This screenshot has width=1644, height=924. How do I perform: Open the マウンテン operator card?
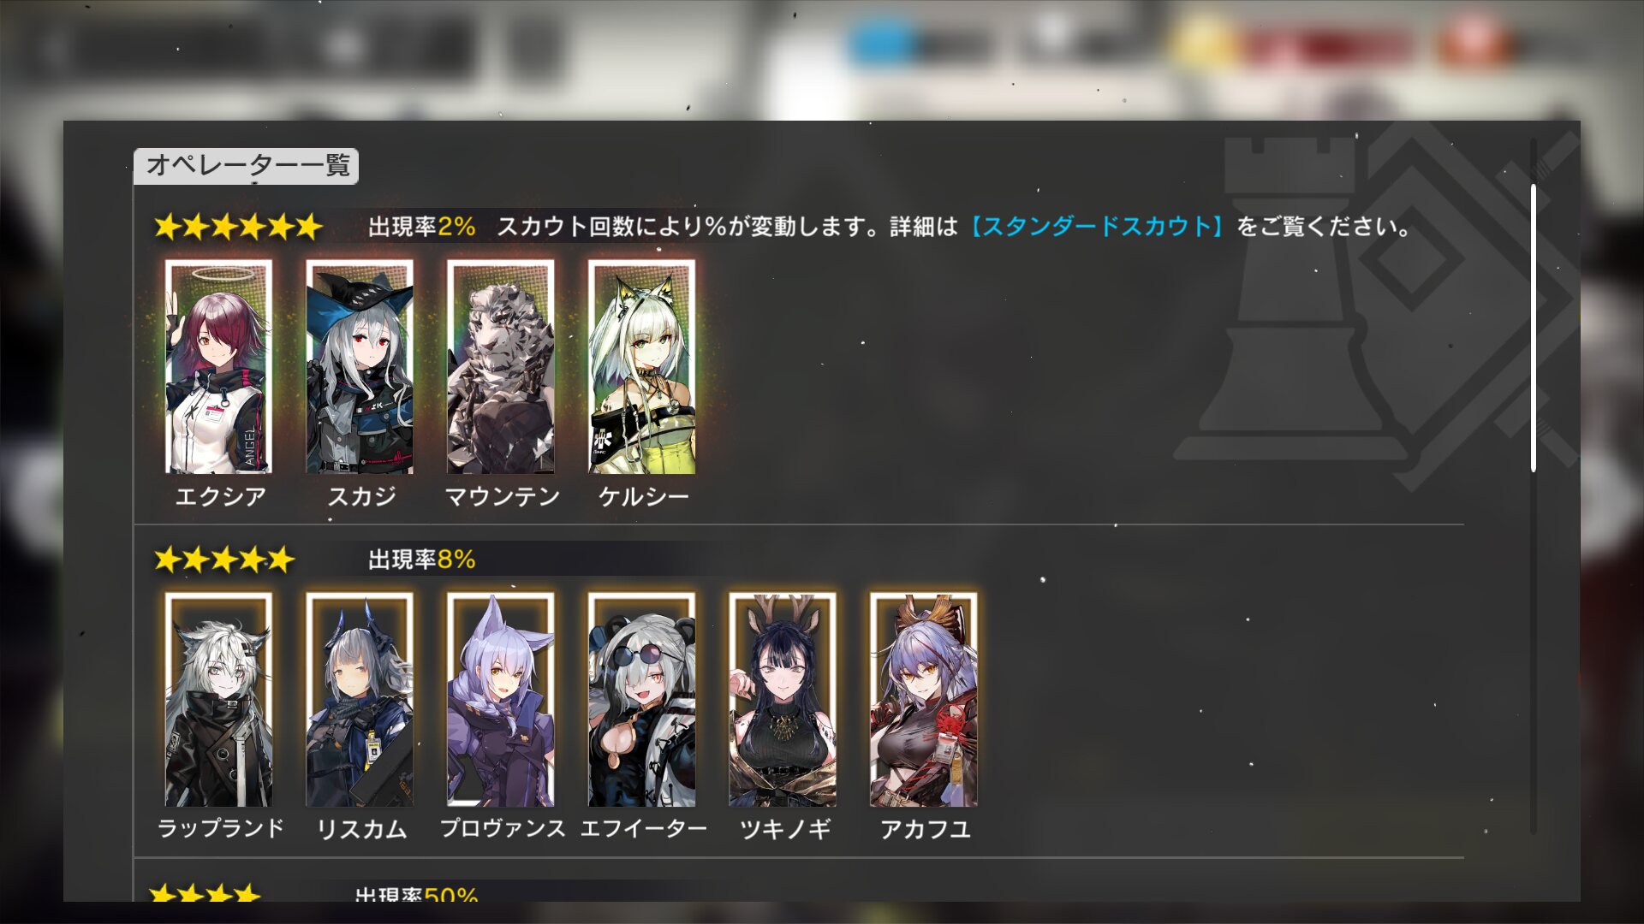click(x=501, y=367)
